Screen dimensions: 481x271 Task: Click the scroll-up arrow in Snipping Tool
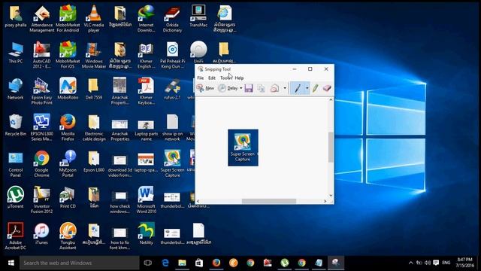[331, 100]
